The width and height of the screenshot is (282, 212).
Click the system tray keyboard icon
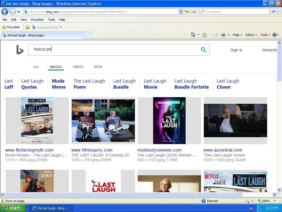tap(251, 208)
